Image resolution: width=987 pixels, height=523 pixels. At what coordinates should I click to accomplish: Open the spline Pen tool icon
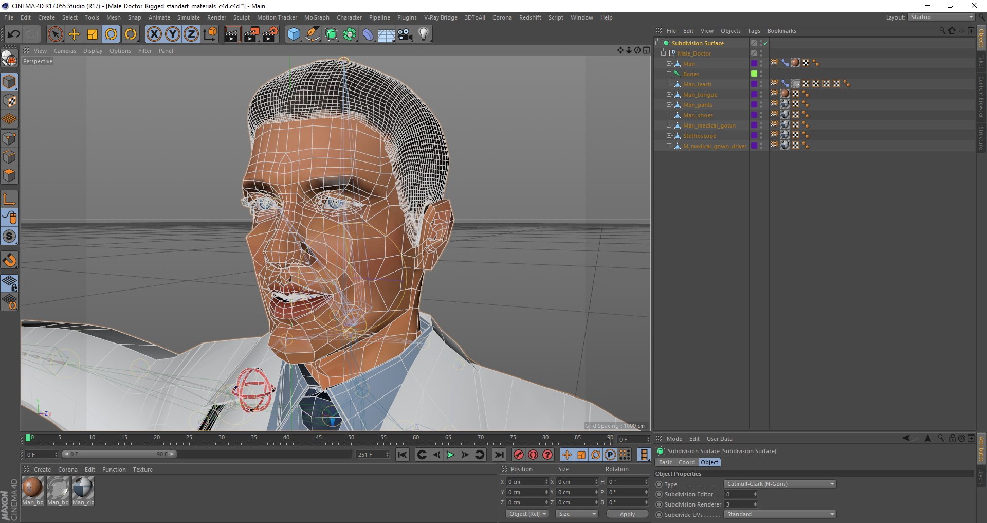point(312,34)
